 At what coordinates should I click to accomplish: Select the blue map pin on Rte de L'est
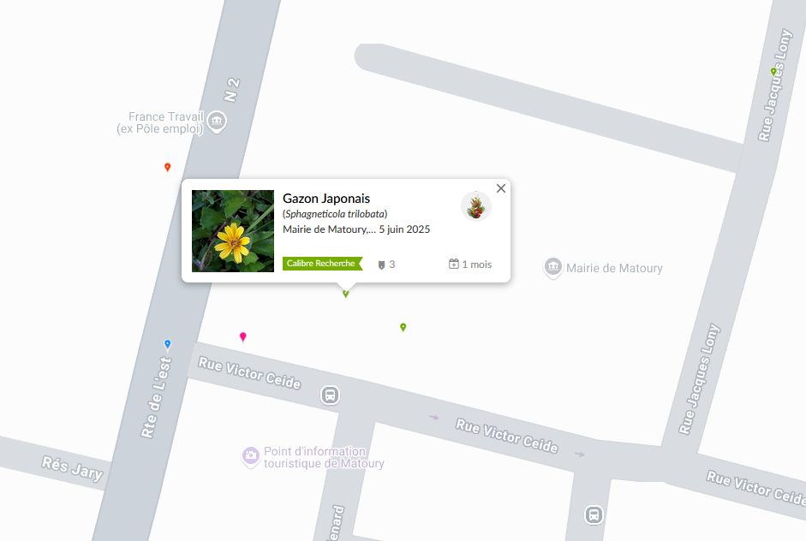tap(168, 344)
